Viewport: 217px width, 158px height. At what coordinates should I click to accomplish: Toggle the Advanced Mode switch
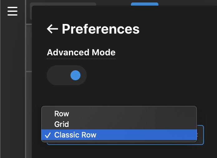67,75
